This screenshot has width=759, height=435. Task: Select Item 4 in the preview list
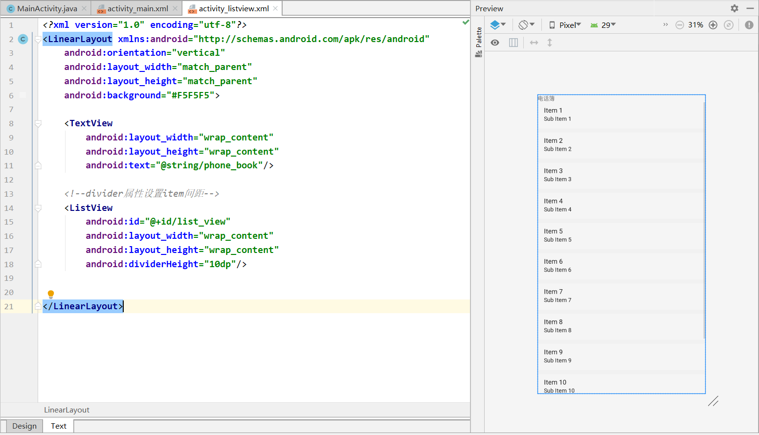621,206
